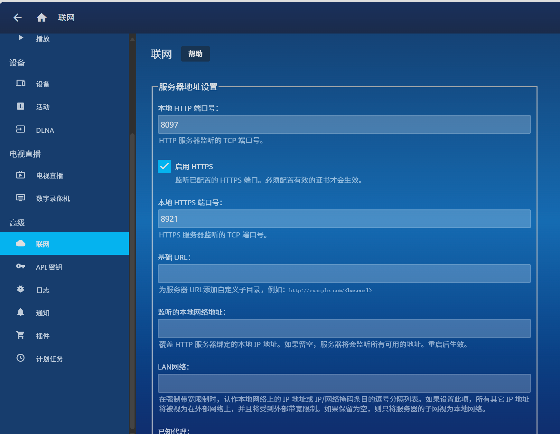Screen dimensions: 560x434
Task: Click the http://example.com/<baseurl> example text
Action: tap(330, 290)
